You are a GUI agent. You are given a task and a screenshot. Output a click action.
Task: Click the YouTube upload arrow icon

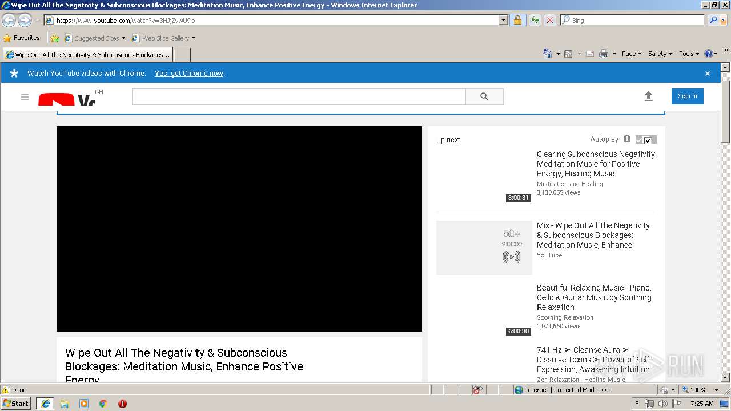648,96
